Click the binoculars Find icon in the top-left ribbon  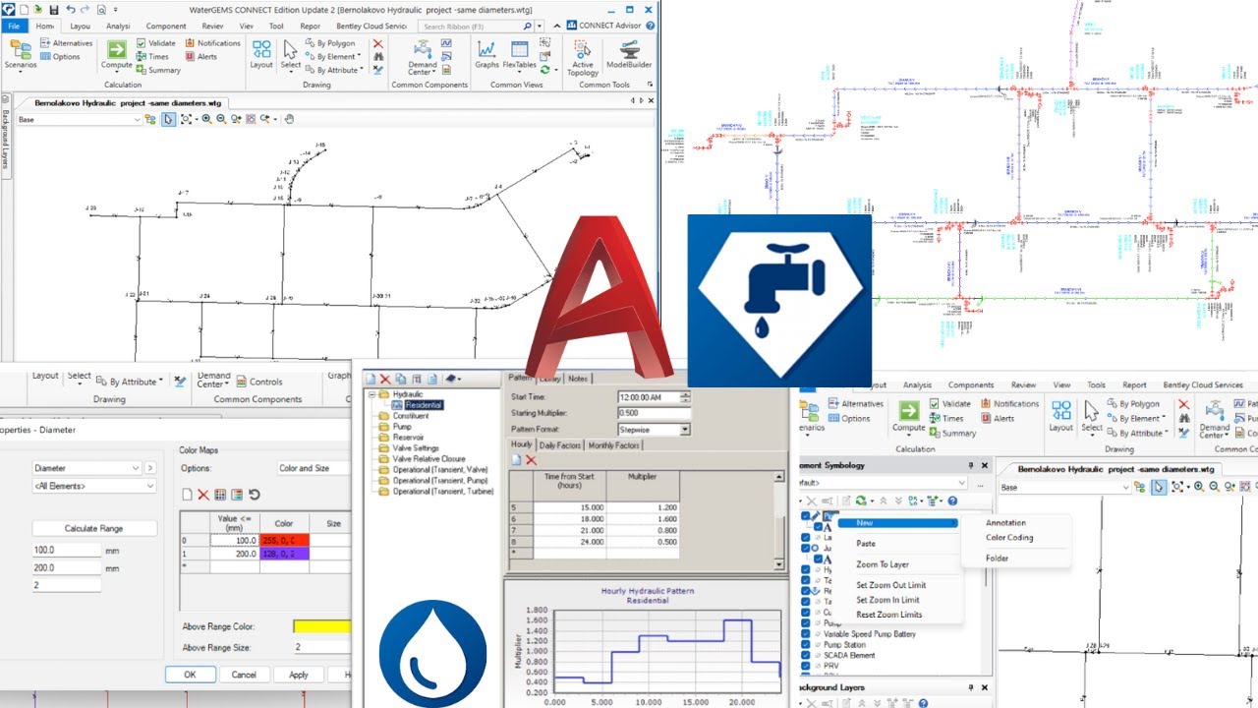(x=377, y=57)
